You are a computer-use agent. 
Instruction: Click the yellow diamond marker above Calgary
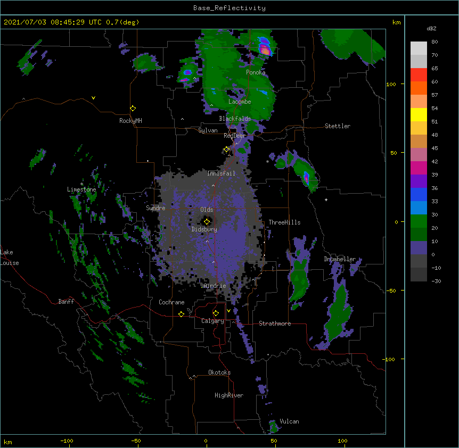point(216,313)
